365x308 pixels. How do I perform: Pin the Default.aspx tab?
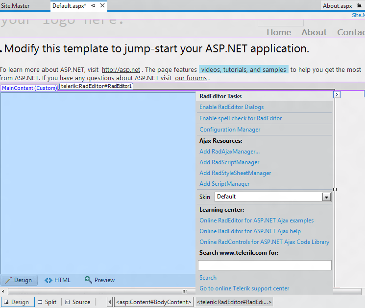point(94,5)
